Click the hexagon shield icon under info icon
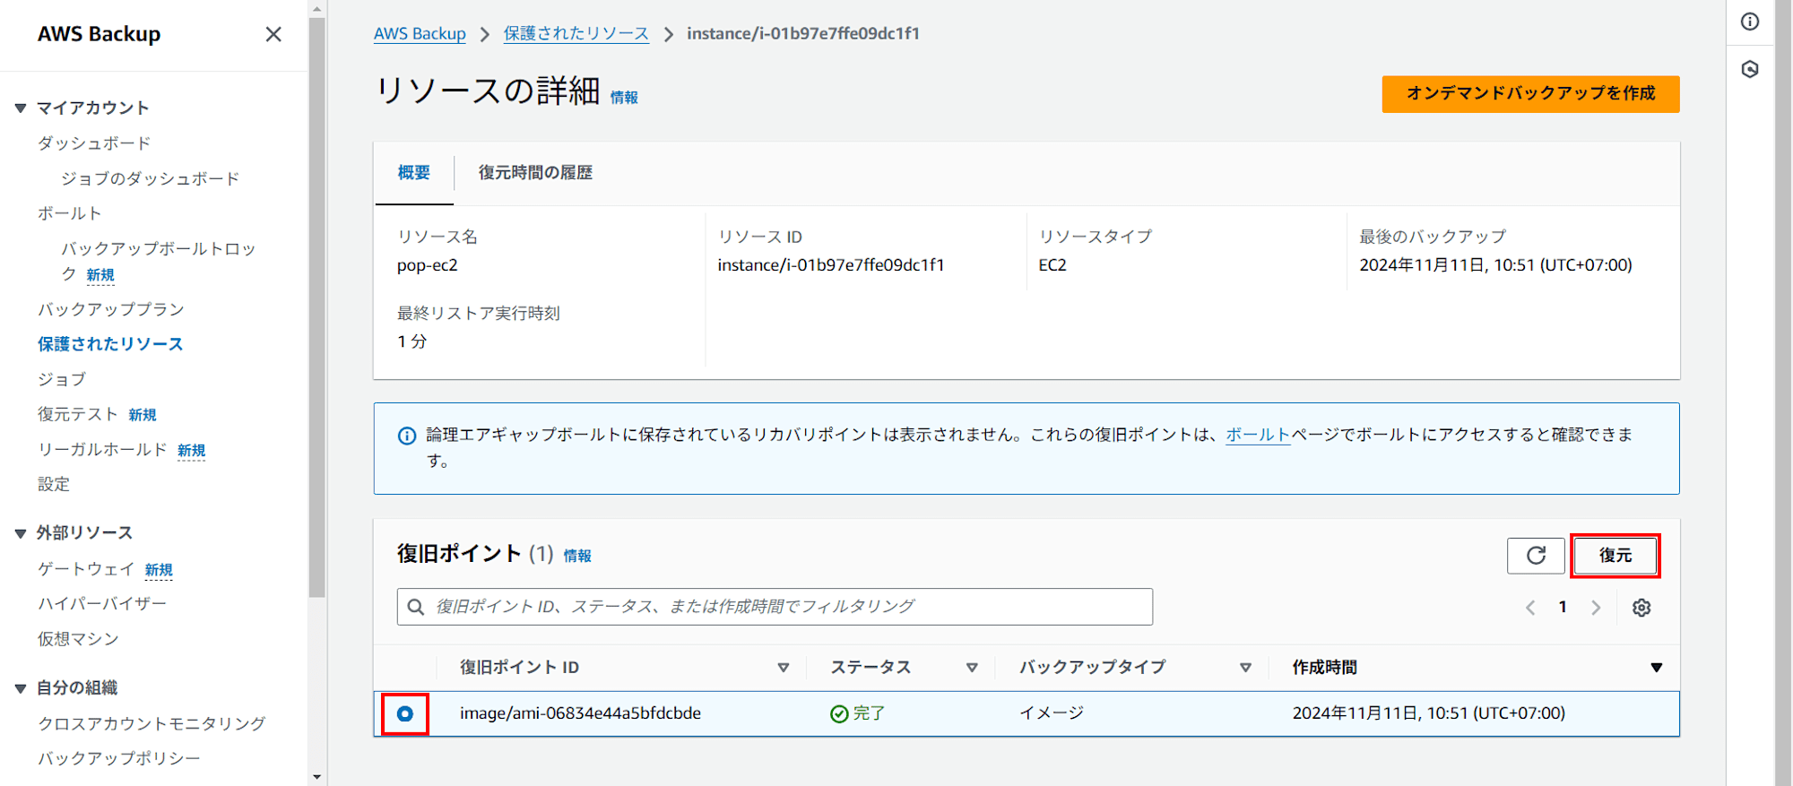This screenshot has width=1793, height=786. pyautogui.click(x=1750, y=69)
